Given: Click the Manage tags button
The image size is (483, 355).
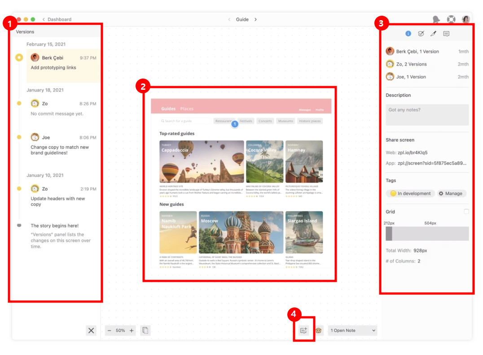Looking at the screenshot, I should click(x=451, y=193).
